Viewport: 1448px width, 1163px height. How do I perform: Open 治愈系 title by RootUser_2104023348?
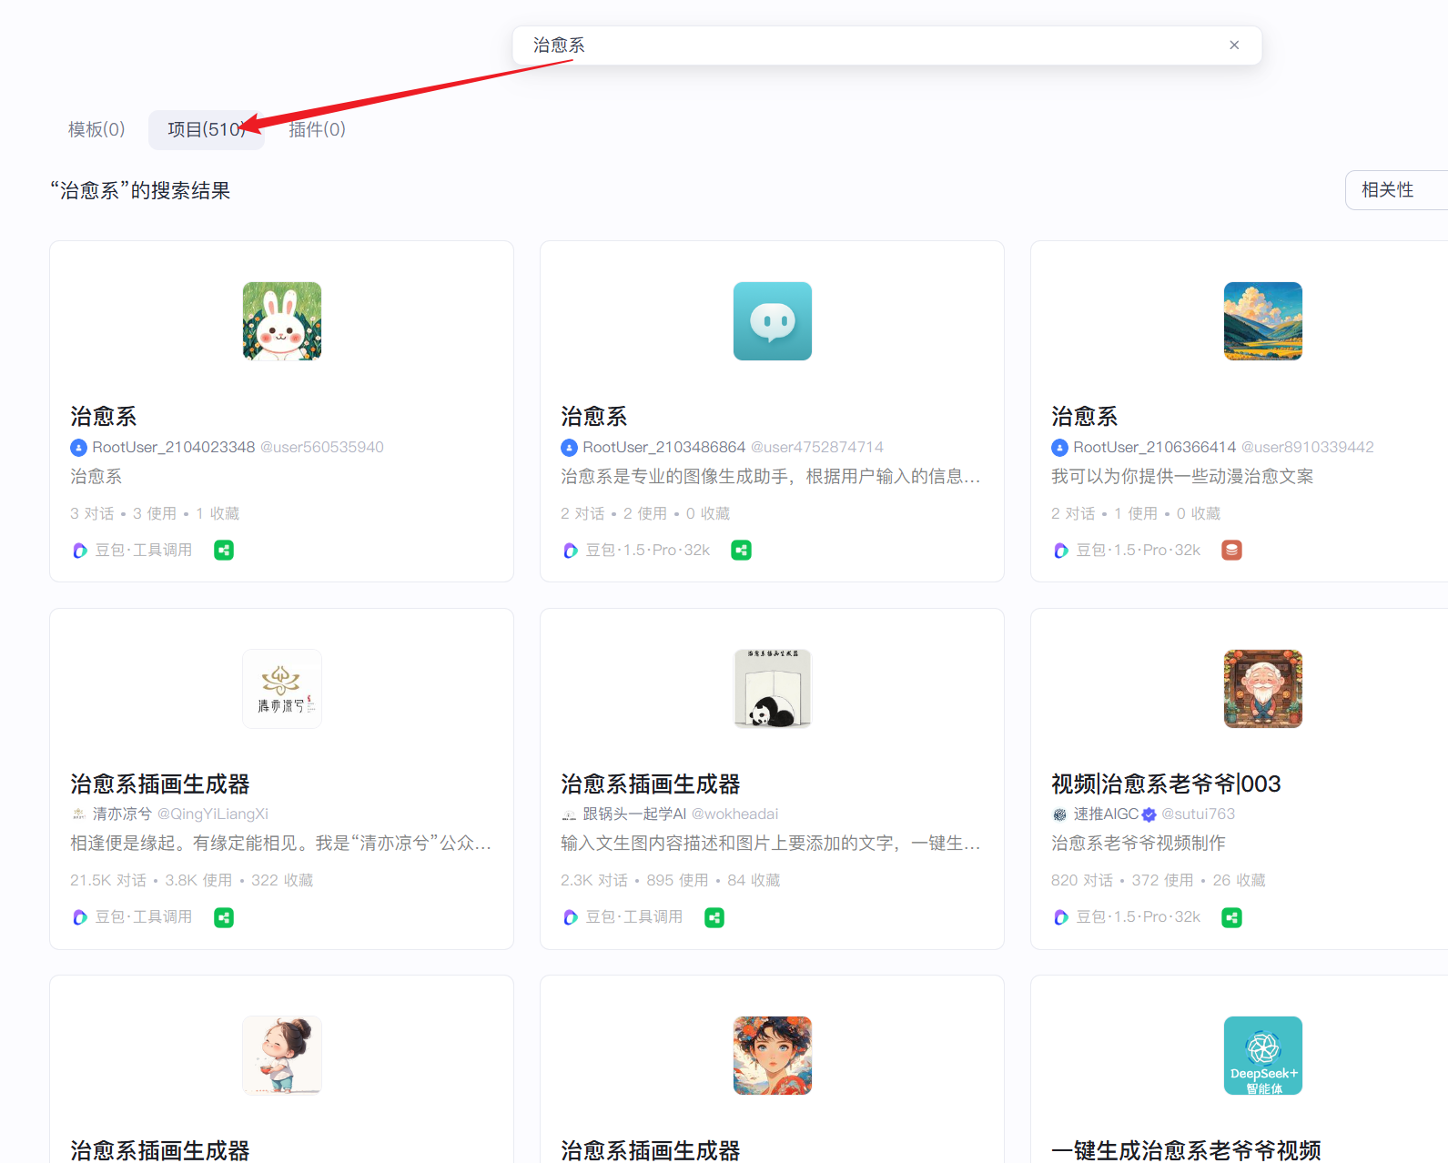coord(104,417)
